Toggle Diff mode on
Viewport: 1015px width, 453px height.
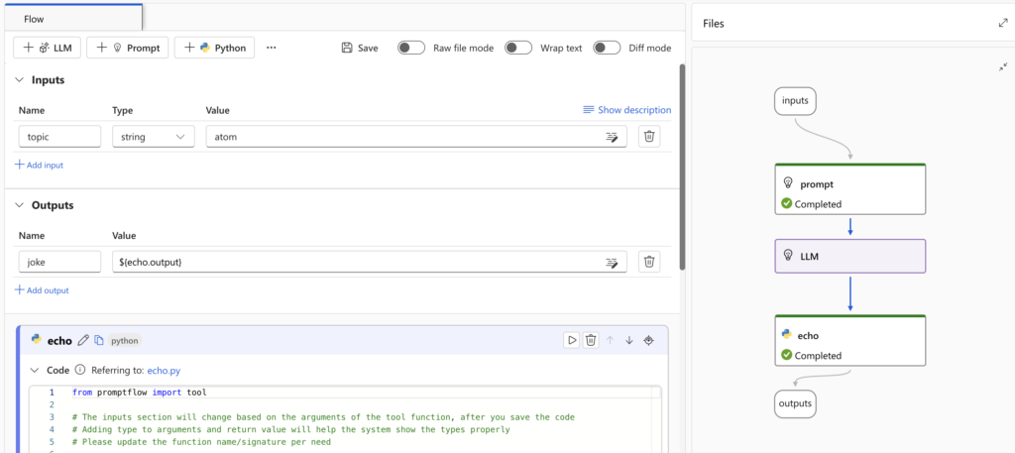(x=607, y=48)
